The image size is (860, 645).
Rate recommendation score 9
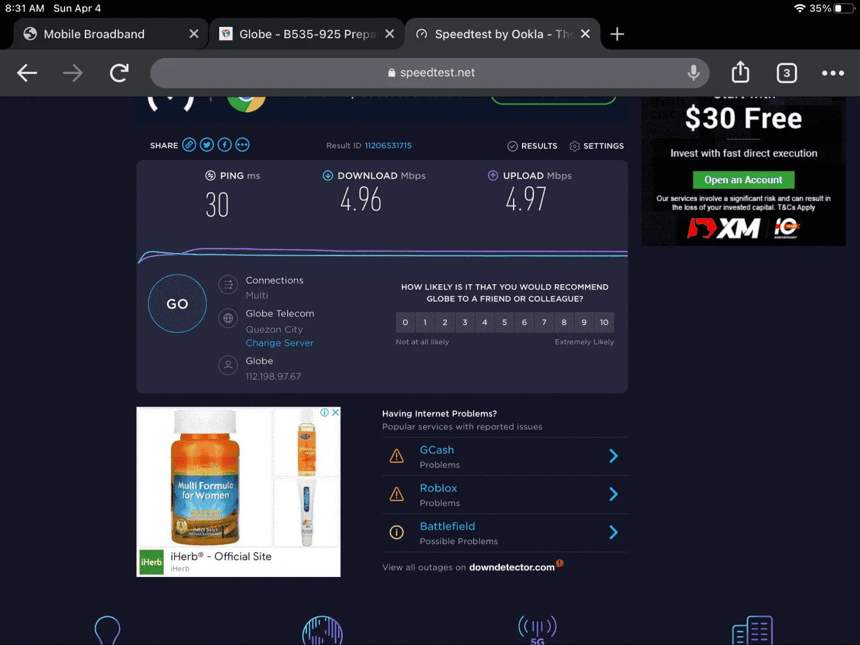click(584, 322)
